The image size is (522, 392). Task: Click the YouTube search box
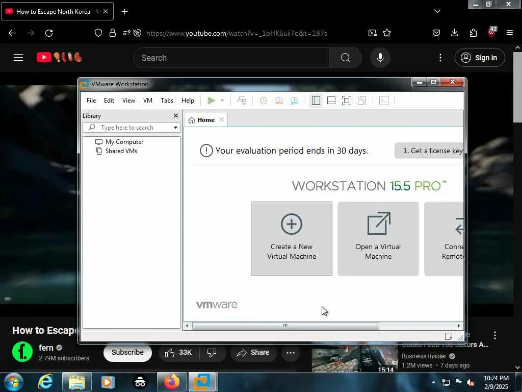231,58
